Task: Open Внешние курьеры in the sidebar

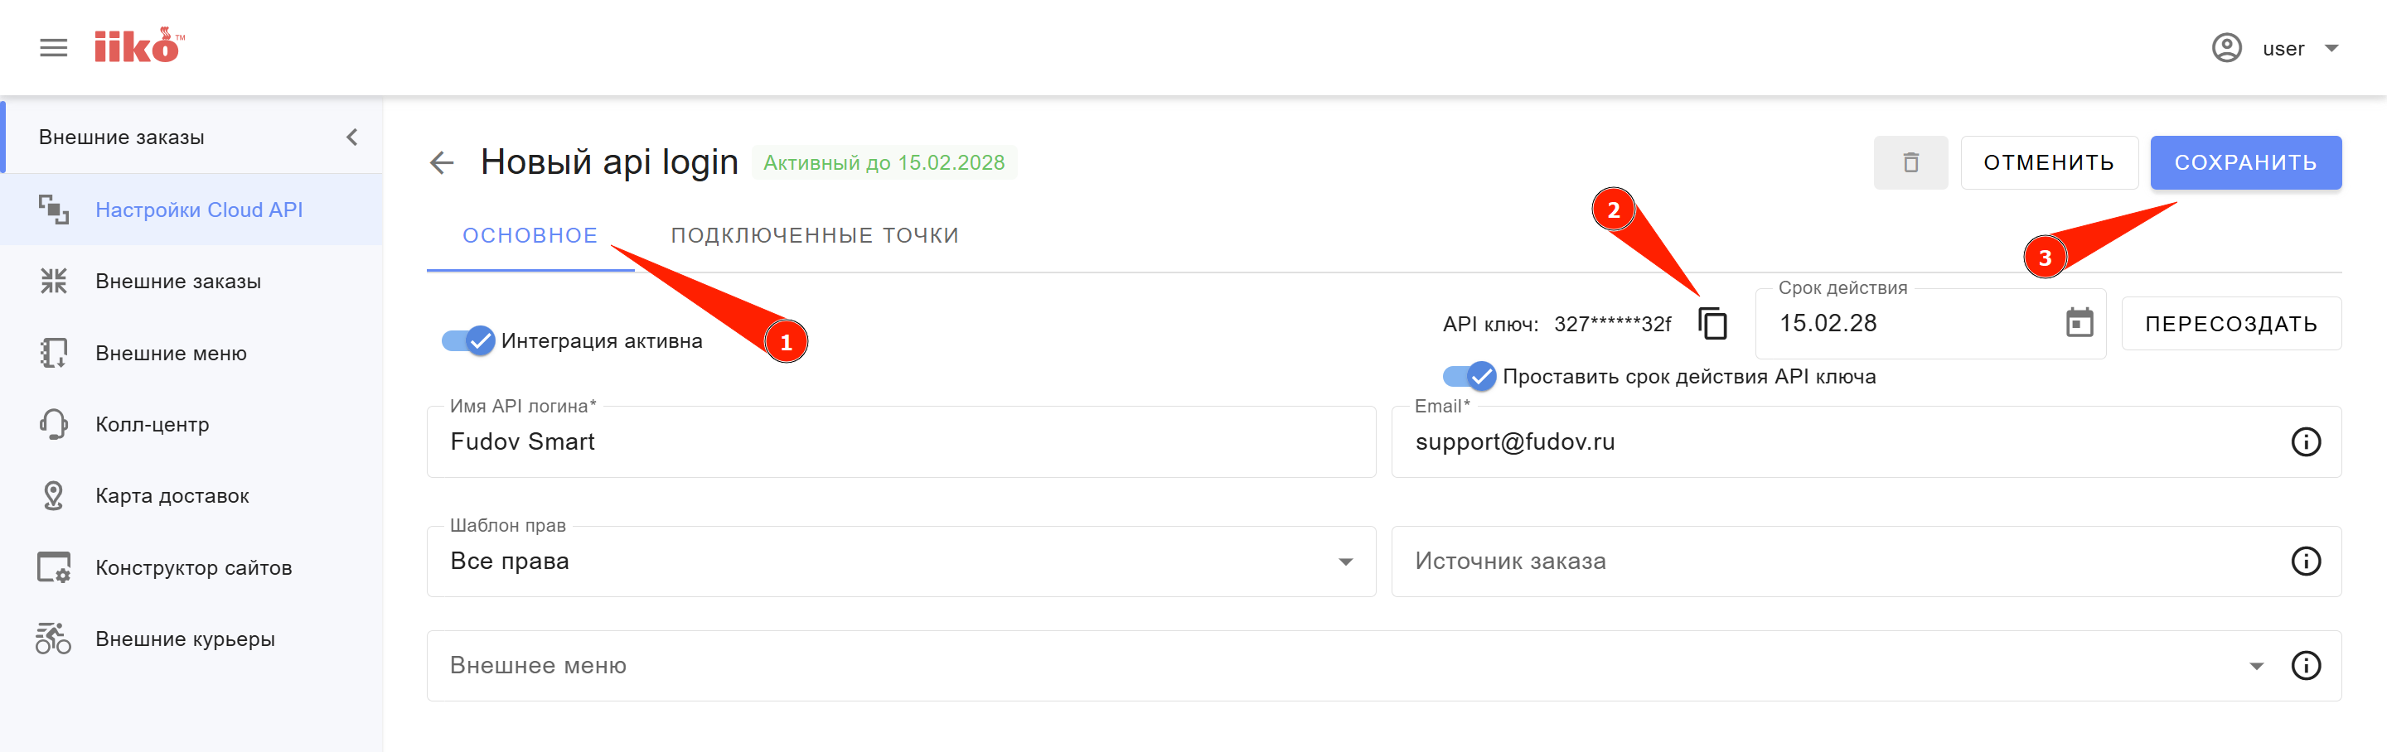Action: (186, 639)
